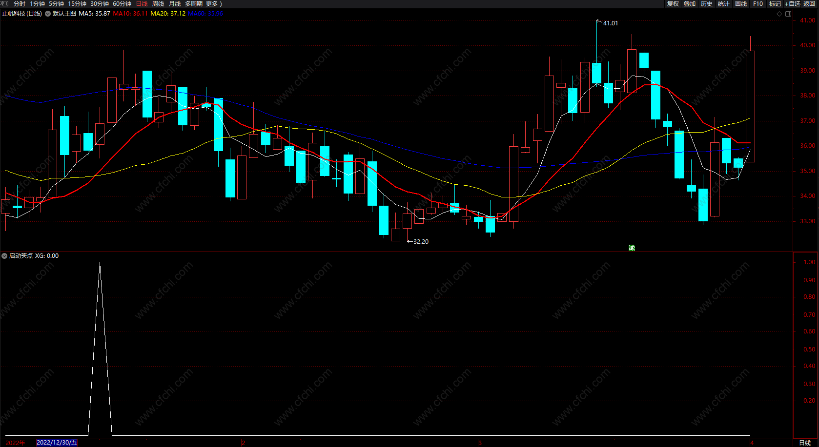This screenshot has width=819, height=447.
Task: Open the 多周期 multi-period view
Action: coord(194,4)
